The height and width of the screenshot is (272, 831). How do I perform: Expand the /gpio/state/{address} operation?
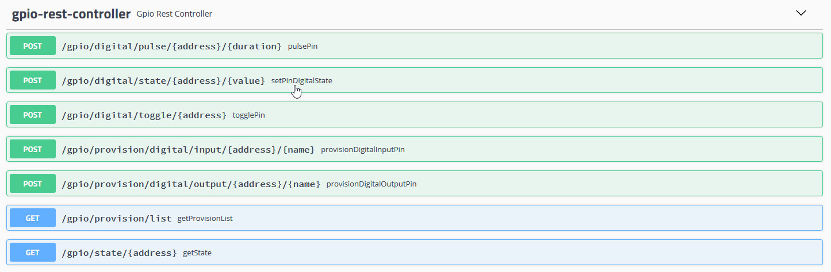pos(119,252)
